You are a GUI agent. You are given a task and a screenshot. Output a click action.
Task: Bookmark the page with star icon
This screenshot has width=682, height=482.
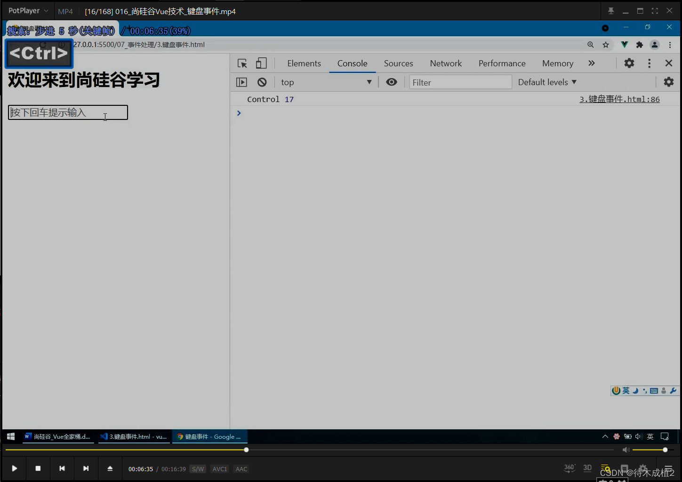coord(606,45)
